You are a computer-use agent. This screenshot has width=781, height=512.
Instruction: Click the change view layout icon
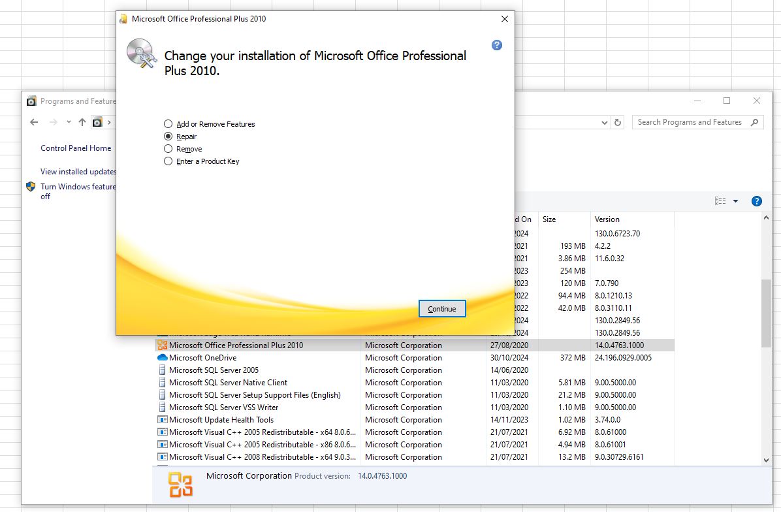720,201
